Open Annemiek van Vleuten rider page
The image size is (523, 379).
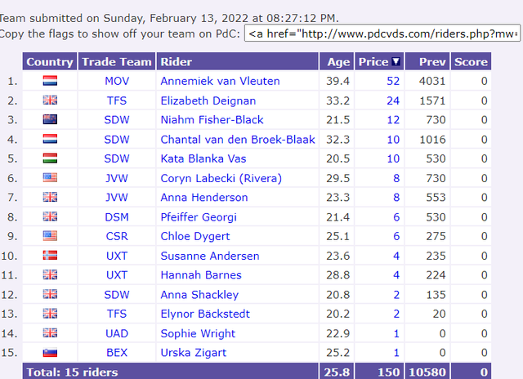pos(220,81)
